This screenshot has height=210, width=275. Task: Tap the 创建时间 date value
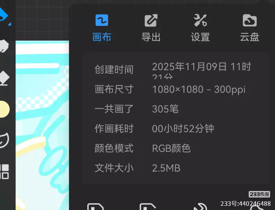202,70
